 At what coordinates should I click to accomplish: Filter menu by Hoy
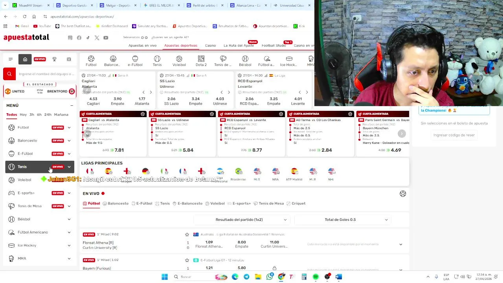click(23, 114)
